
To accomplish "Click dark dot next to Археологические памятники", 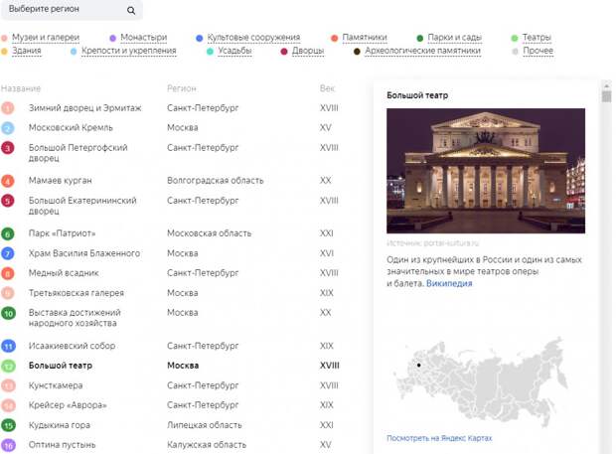I will point(357,52).
